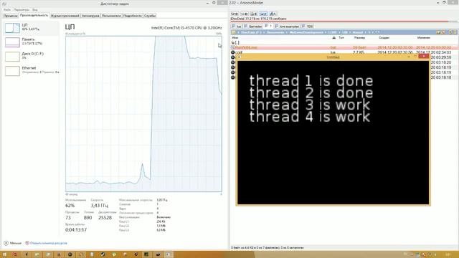Viewport: 459px width, 258px height.
Task: Open the love examples folder tab
Action: click(287, 27)
